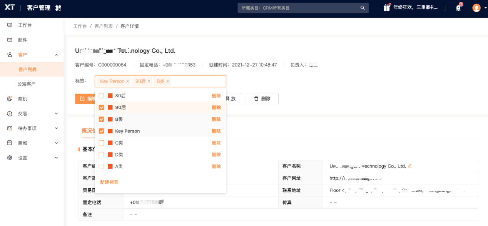Enable the C类 tag checkbox

pos(102,143)
